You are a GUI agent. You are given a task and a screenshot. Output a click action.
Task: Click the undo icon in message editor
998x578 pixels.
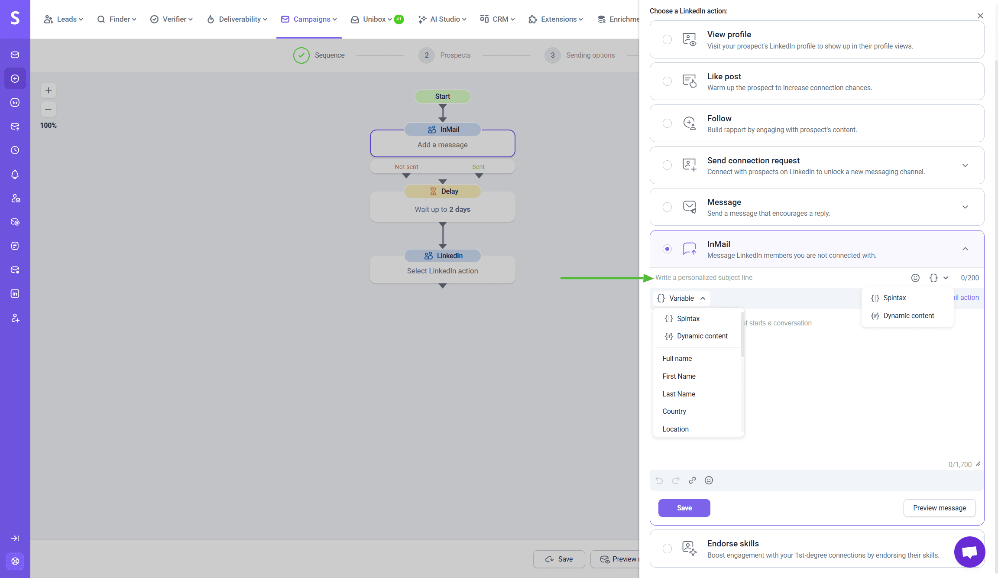click(659, 480)
